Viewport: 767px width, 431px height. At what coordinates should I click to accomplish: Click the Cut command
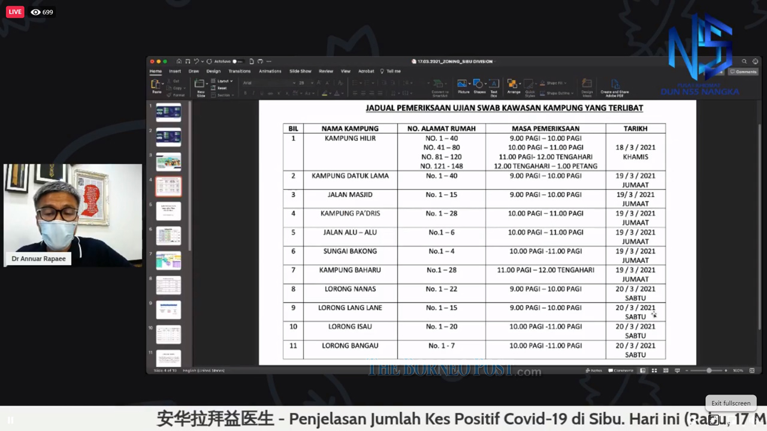click(174, 81)
